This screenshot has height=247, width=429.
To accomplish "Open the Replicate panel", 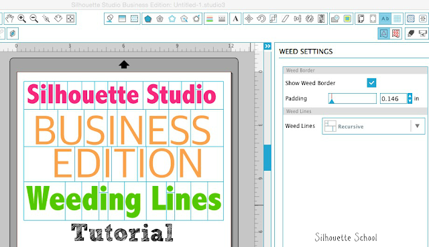I will coord(310,19).
